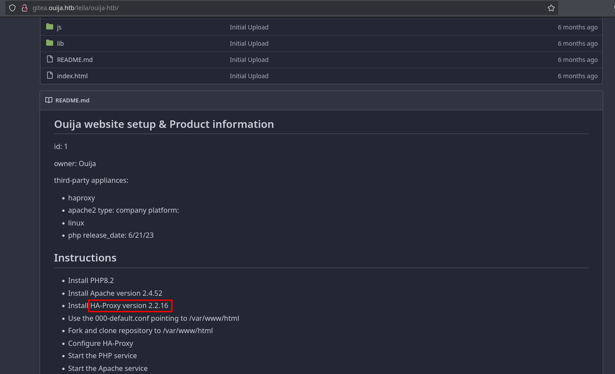Click the 6 months ago timestamp for js
The height and width of the screenshot is (374, 615).
point(578,27)
